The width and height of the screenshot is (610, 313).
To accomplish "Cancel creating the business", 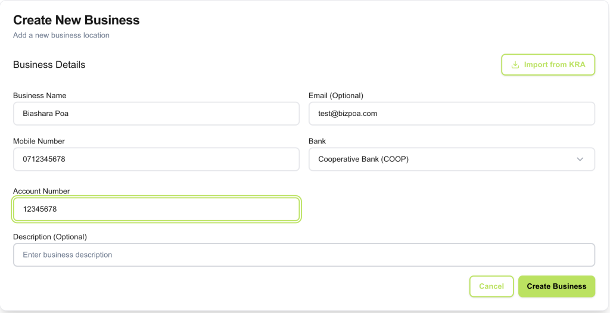I will coord(491,286).
